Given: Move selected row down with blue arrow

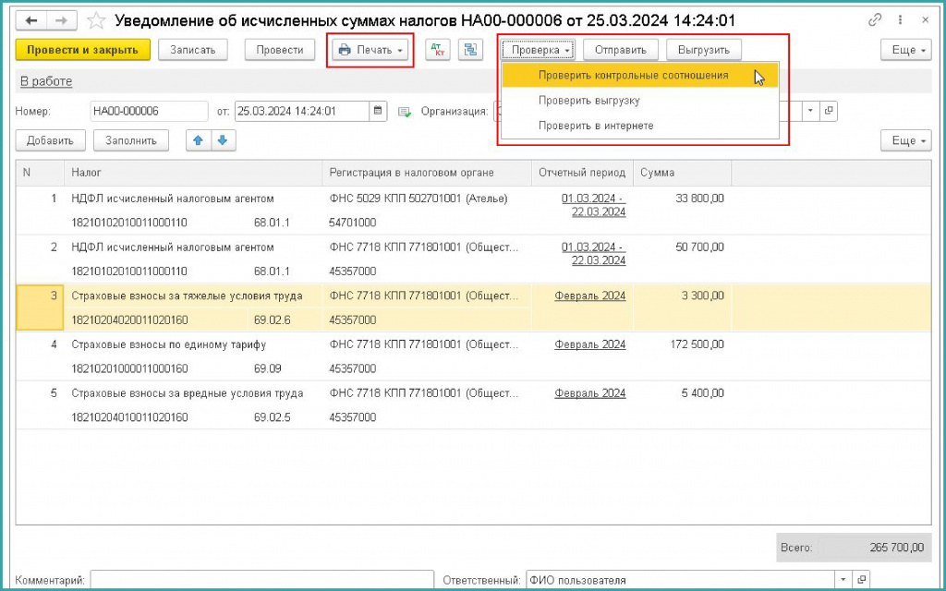Looking at the screenshot, I should click(223, 140).
